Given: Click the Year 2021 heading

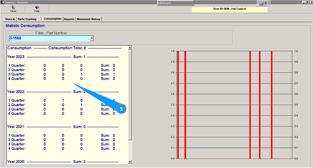Looking at the screenshot, I should pyautogui.click(x=16, y=127).
